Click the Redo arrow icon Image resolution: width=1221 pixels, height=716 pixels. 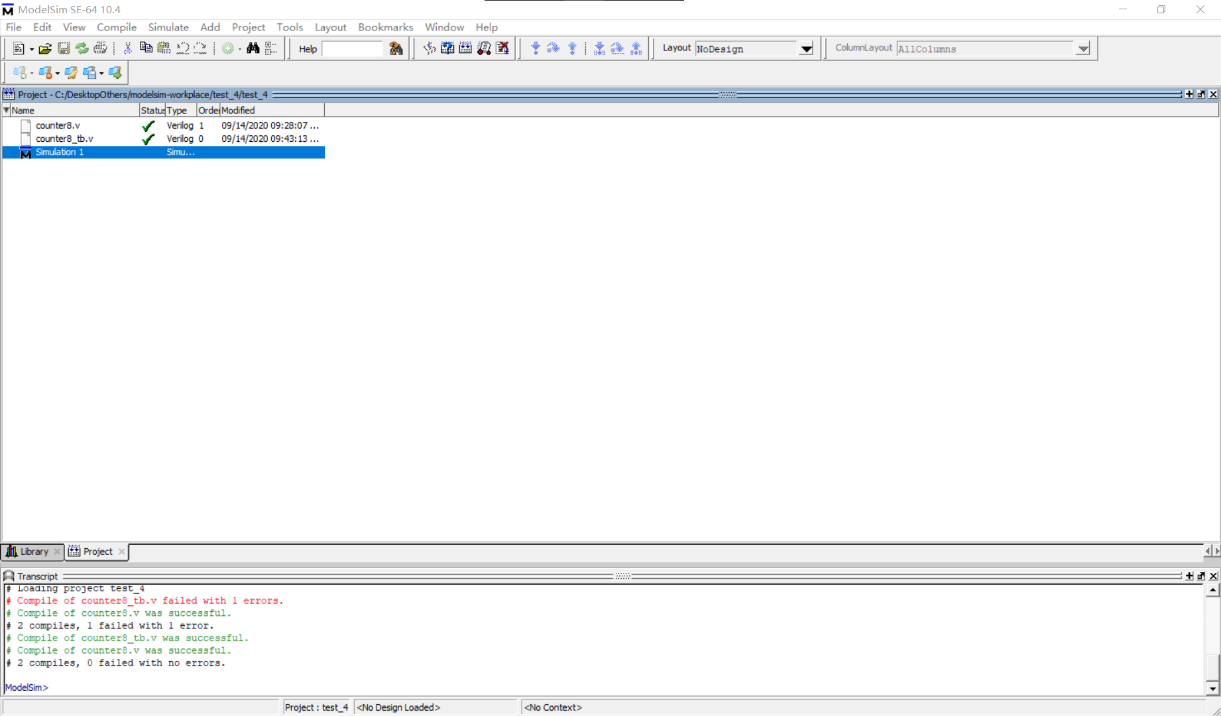200,48
